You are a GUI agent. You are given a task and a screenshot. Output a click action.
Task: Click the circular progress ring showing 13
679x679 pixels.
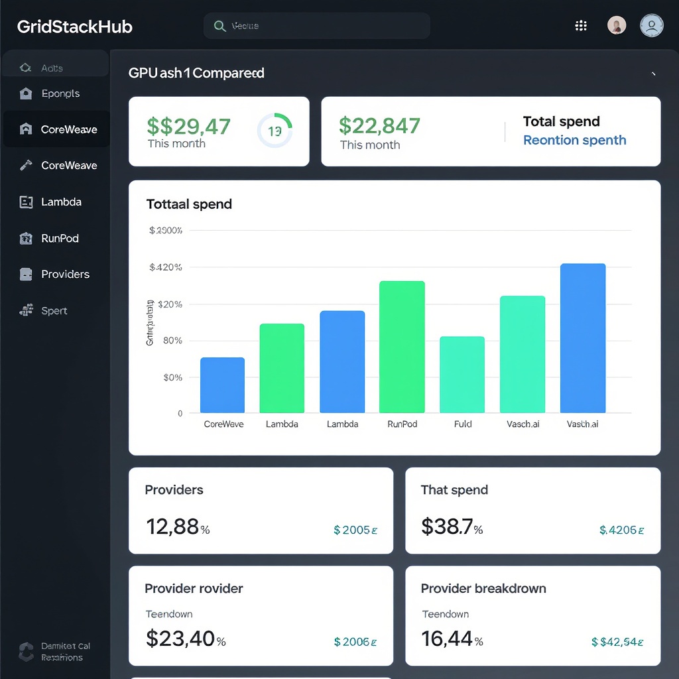pyautogui.click(x=275, y=131)
